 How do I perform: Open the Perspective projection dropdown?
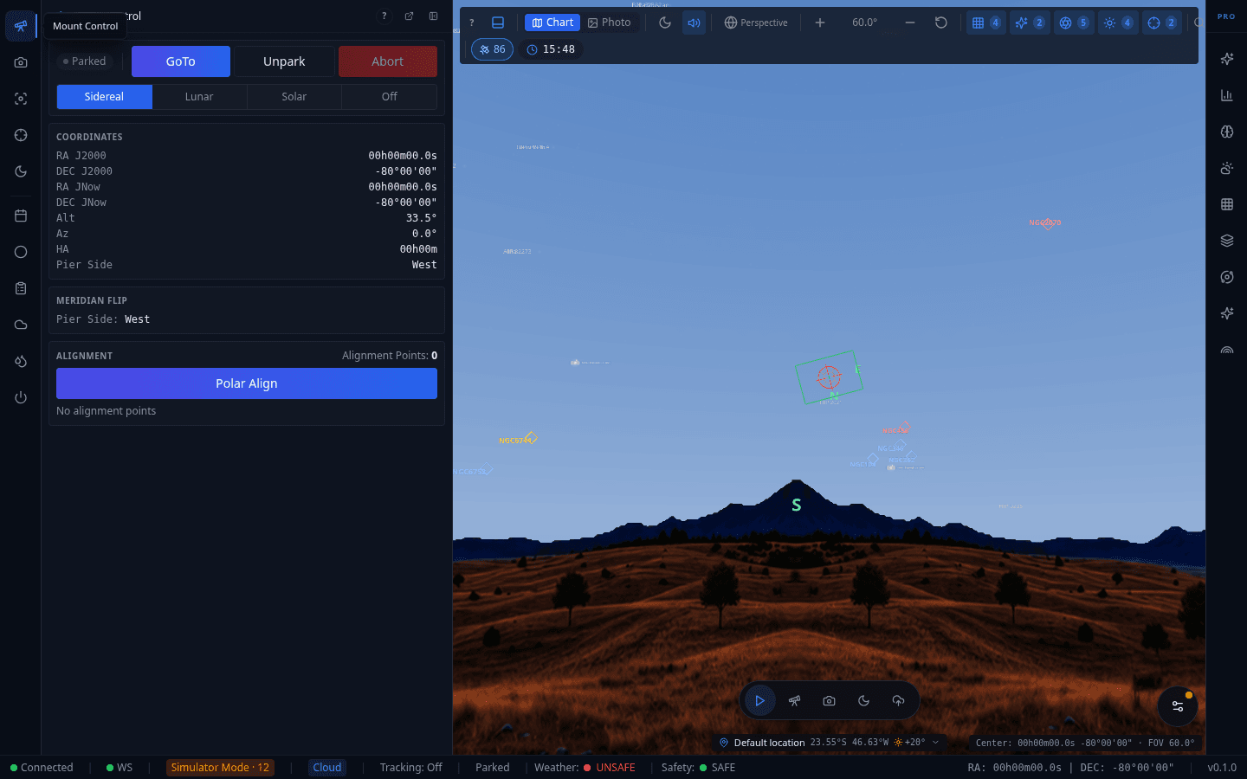point(756,23)
